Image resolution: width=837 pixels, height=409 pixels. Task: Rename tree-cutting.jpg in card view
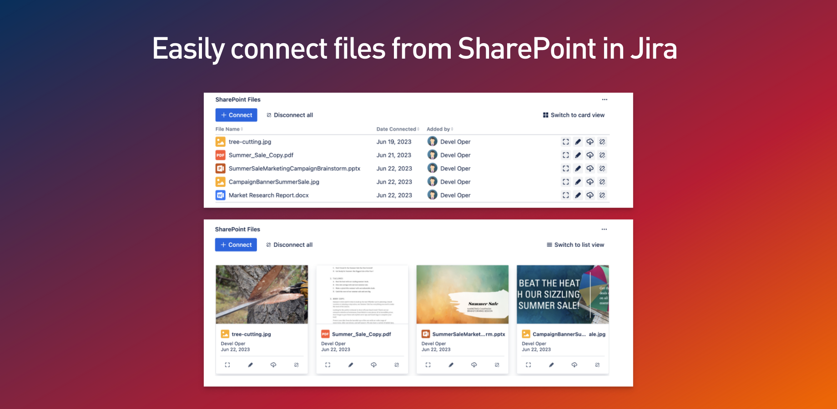(250, 364)
